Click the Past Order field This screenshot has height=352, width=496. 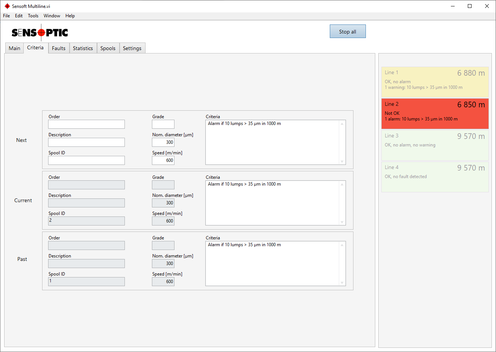[x=86, y=245]
